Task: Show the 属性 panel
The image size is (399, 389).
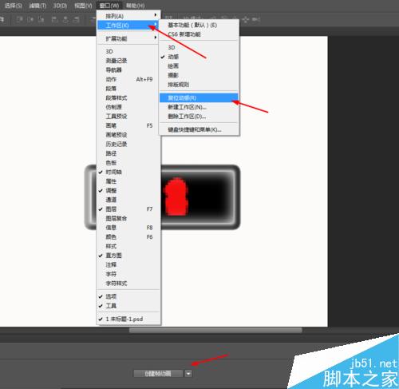Action: coord(128,181)
